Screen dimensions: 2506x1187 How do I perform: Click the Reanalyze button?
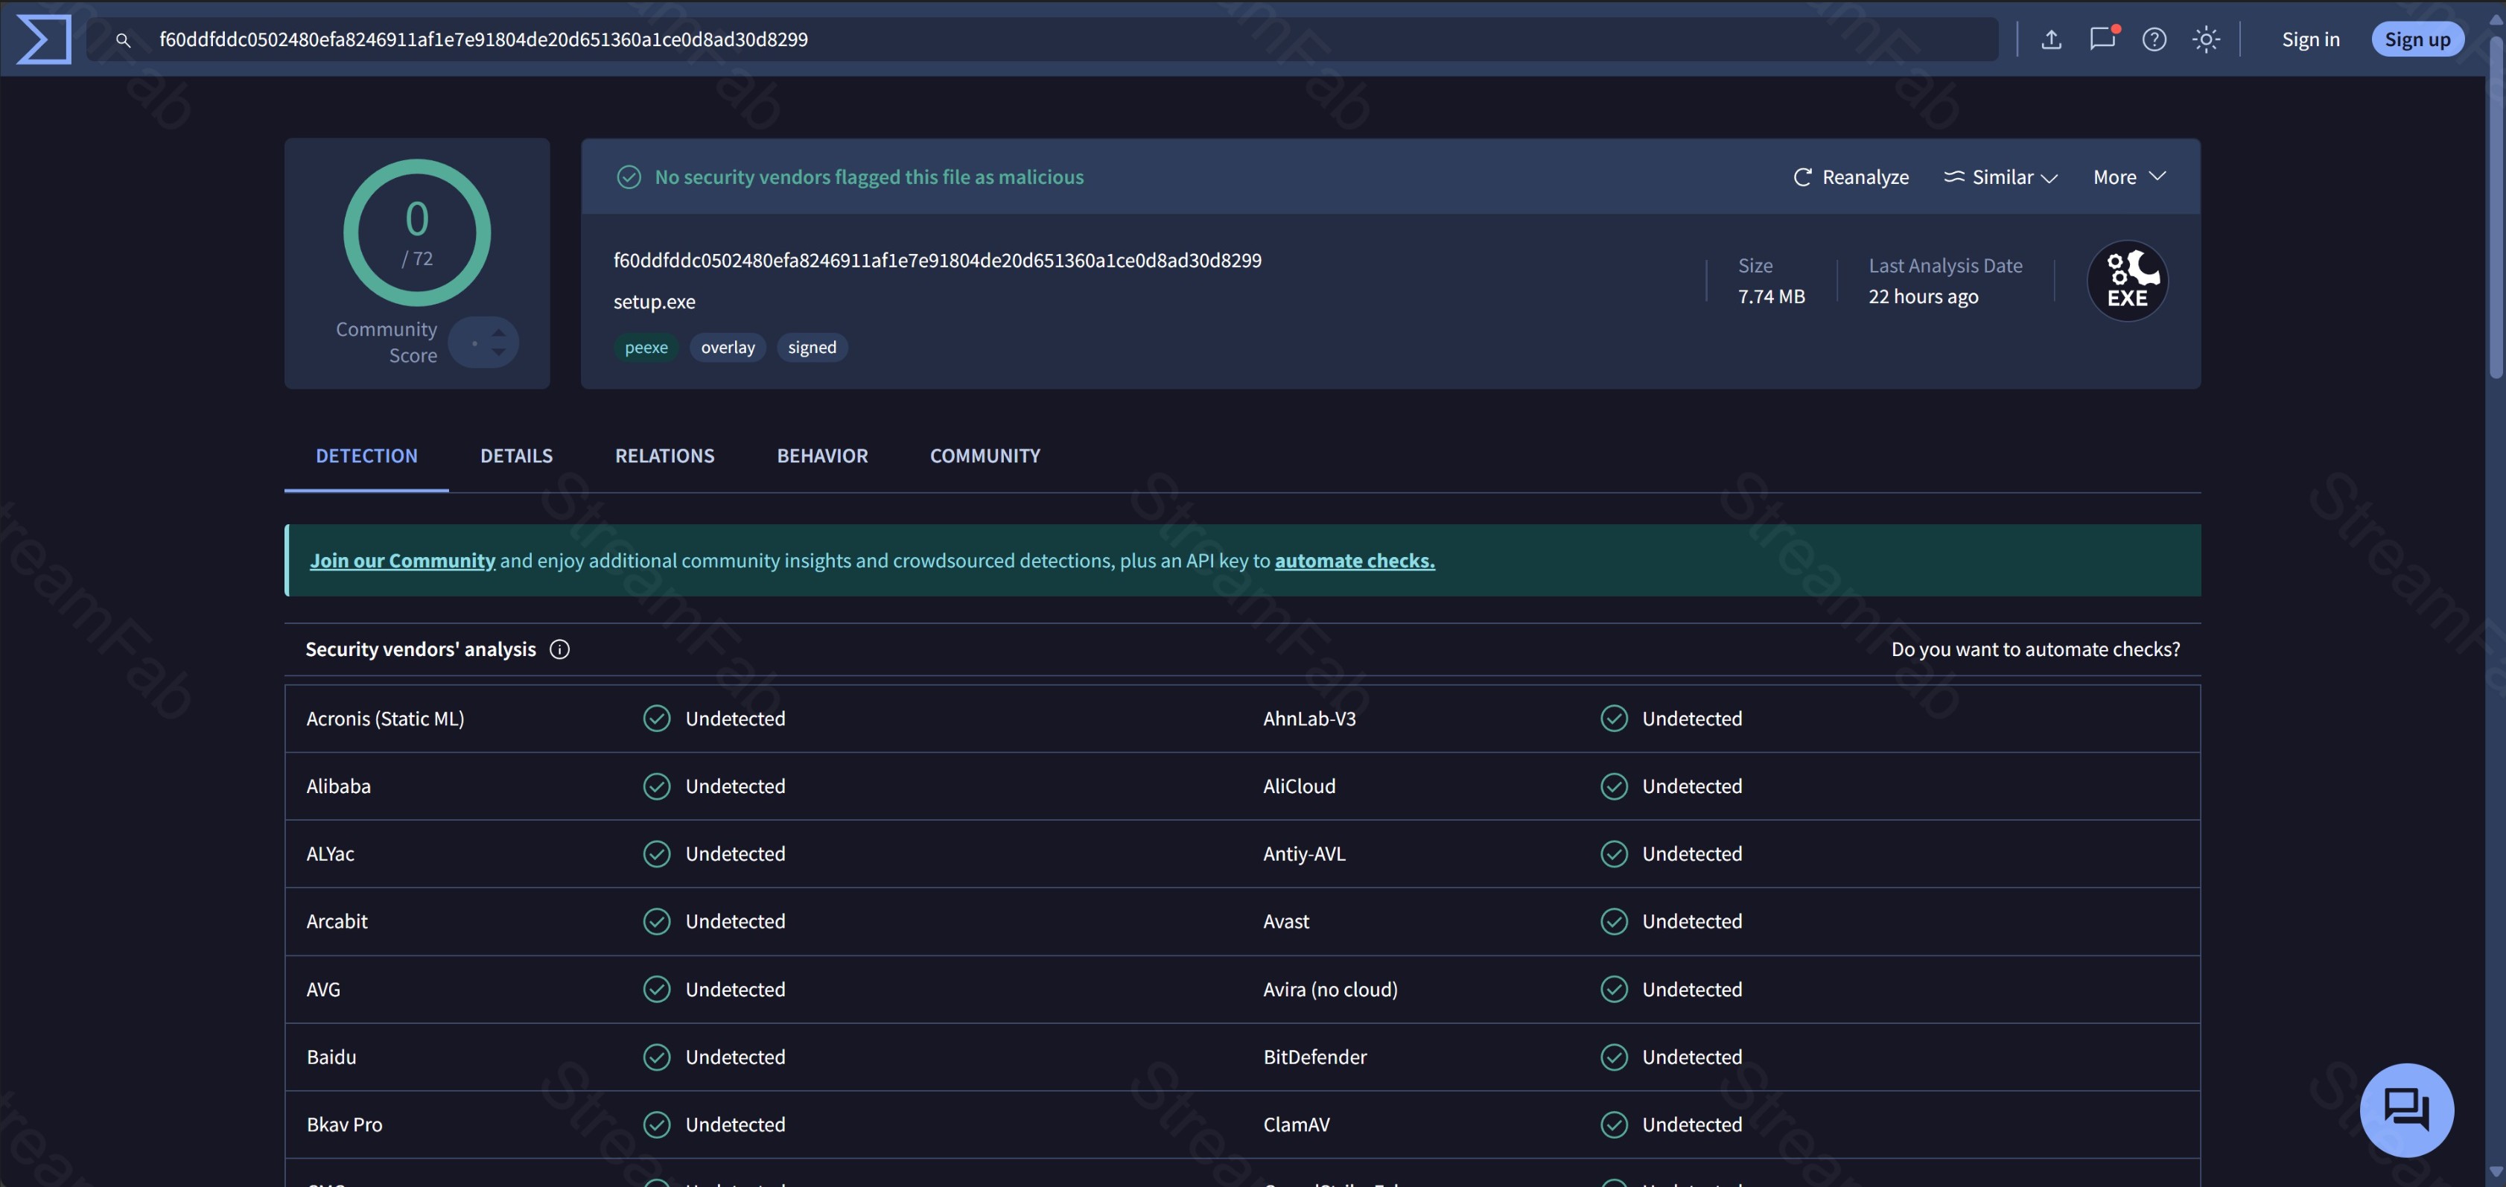1851,177
